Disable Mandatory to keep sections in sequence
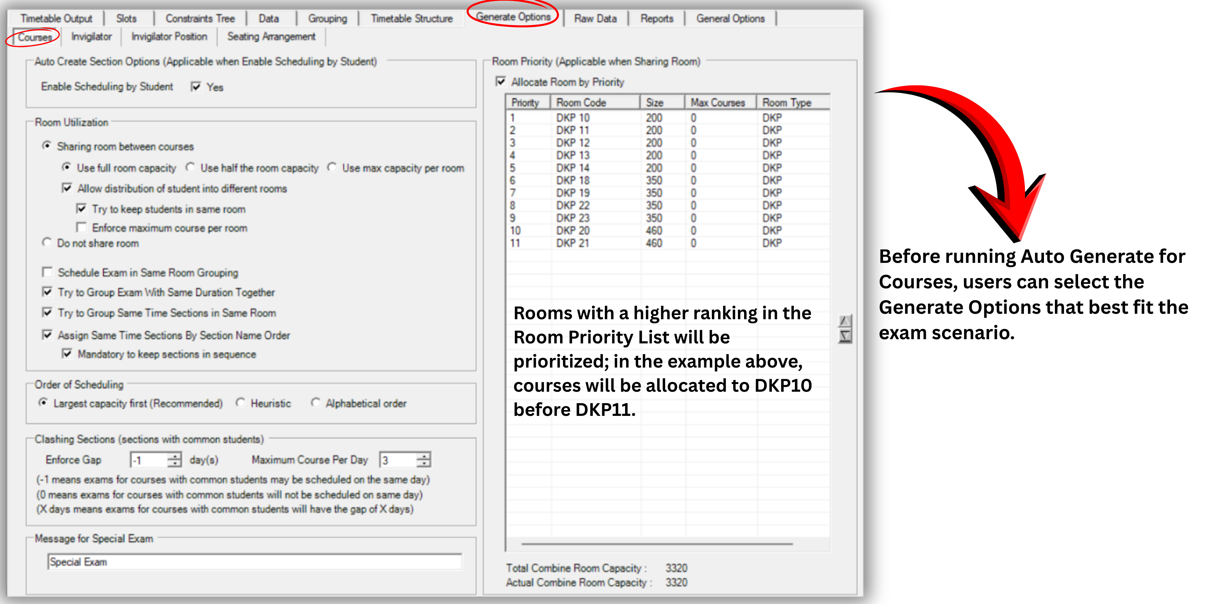This screenshot has width=1209, height=604. 66,354
